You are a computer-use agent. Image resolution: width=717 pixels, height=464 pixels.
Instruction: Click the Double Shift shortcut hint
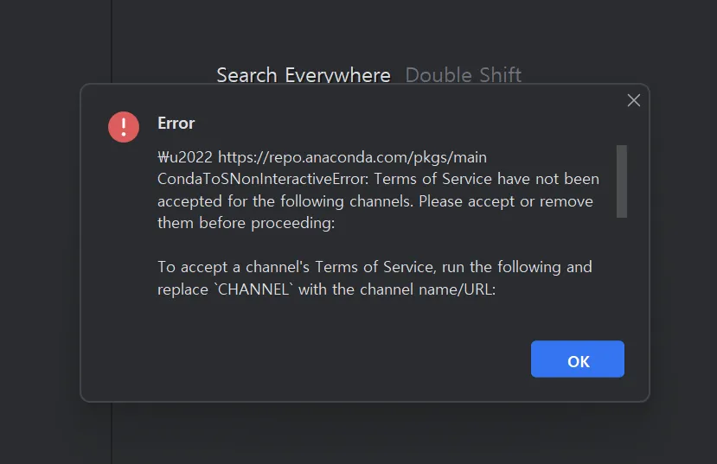click(464, 75)
